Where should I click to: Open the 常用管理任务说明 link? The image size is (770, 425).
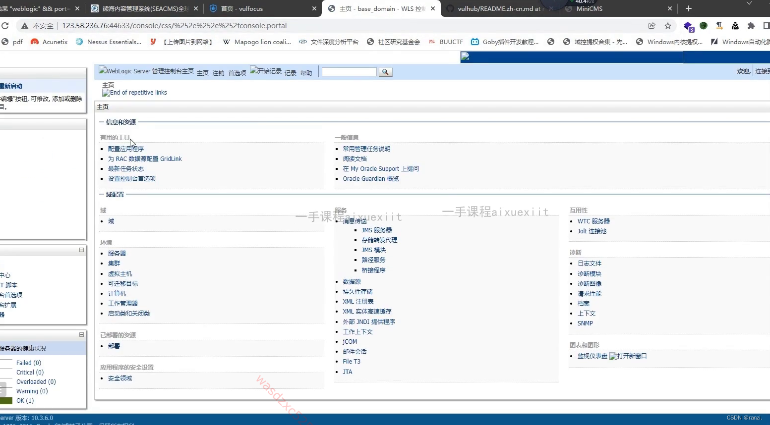click(366, 149)
